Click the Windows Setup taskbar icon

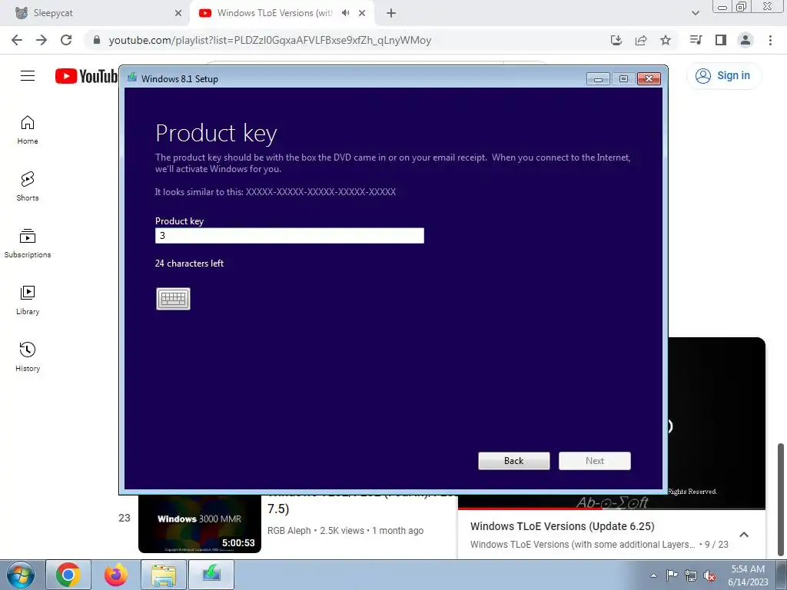click(211, 575)
